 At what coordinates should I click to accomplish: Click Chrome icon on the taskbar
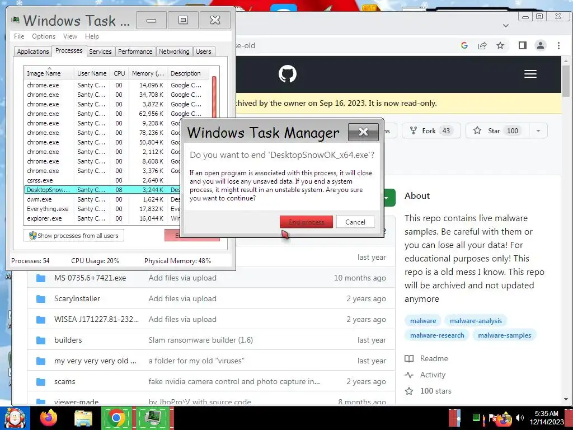coord(116,418)
